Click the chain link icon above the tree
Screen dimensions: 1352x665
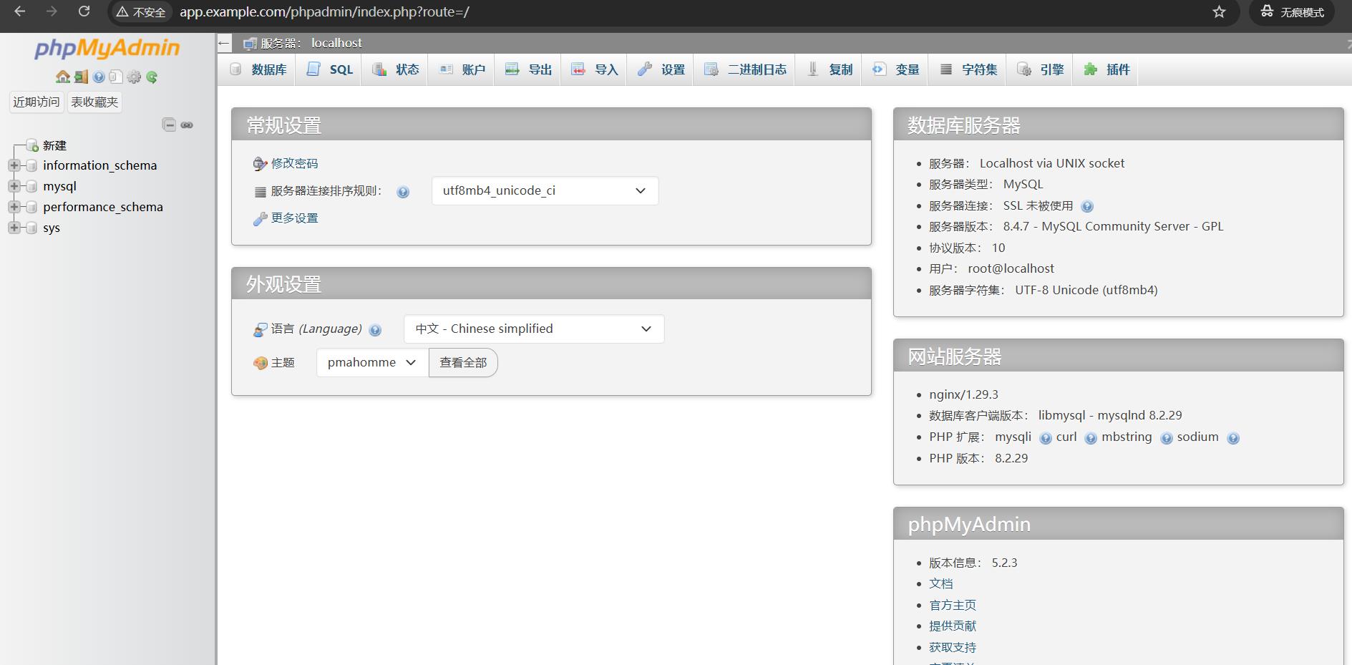[187, 125]
